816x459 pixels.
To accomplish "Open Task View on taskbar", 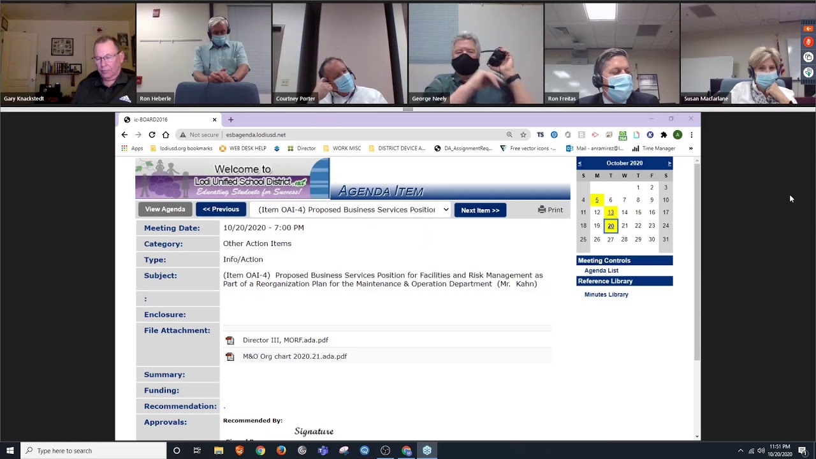I will 197,451.
